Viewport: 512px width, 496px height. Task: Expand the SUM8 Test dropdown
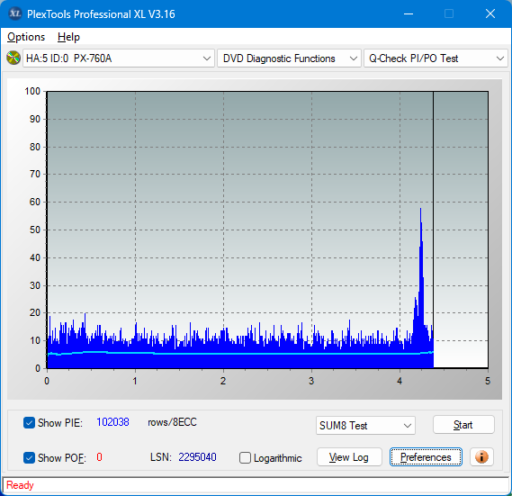(x=365, y=426)
